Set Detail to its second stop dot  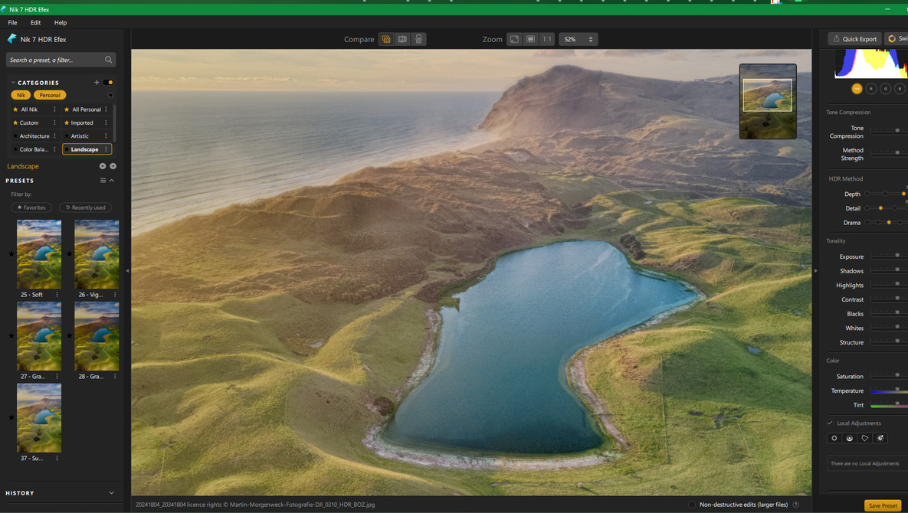pyautogui.click(x=880, y=208)
